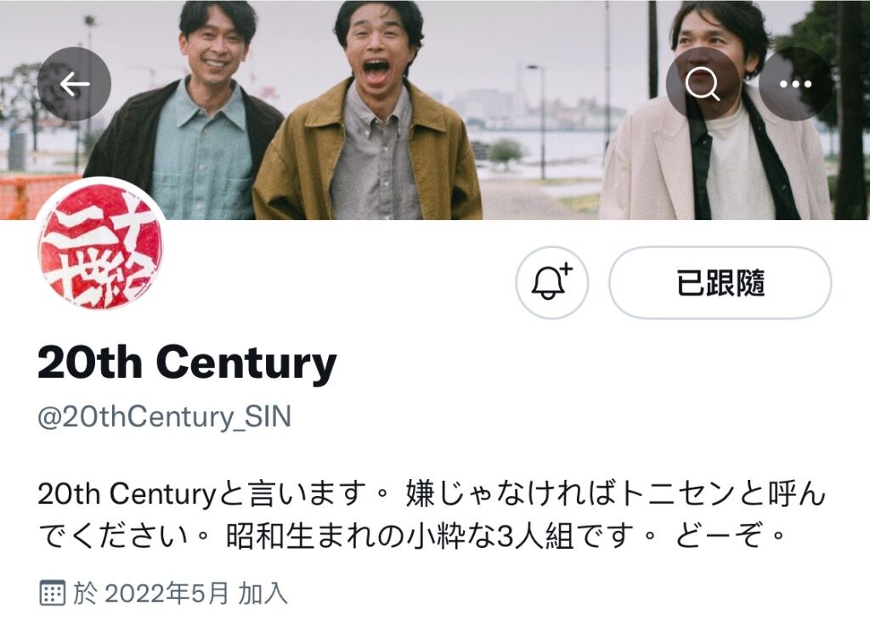Click the どーぞ text ending the bio
The height and width of the screenshot is (643, 870).
coord(721,537)
